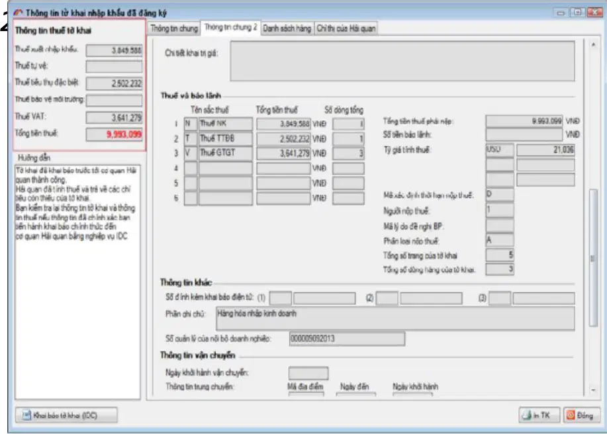Click the Số dòng tổng field for Thuế GTGT
Image resolution: width=607 pixels, height=434 pixels.
tap(348, 153)
